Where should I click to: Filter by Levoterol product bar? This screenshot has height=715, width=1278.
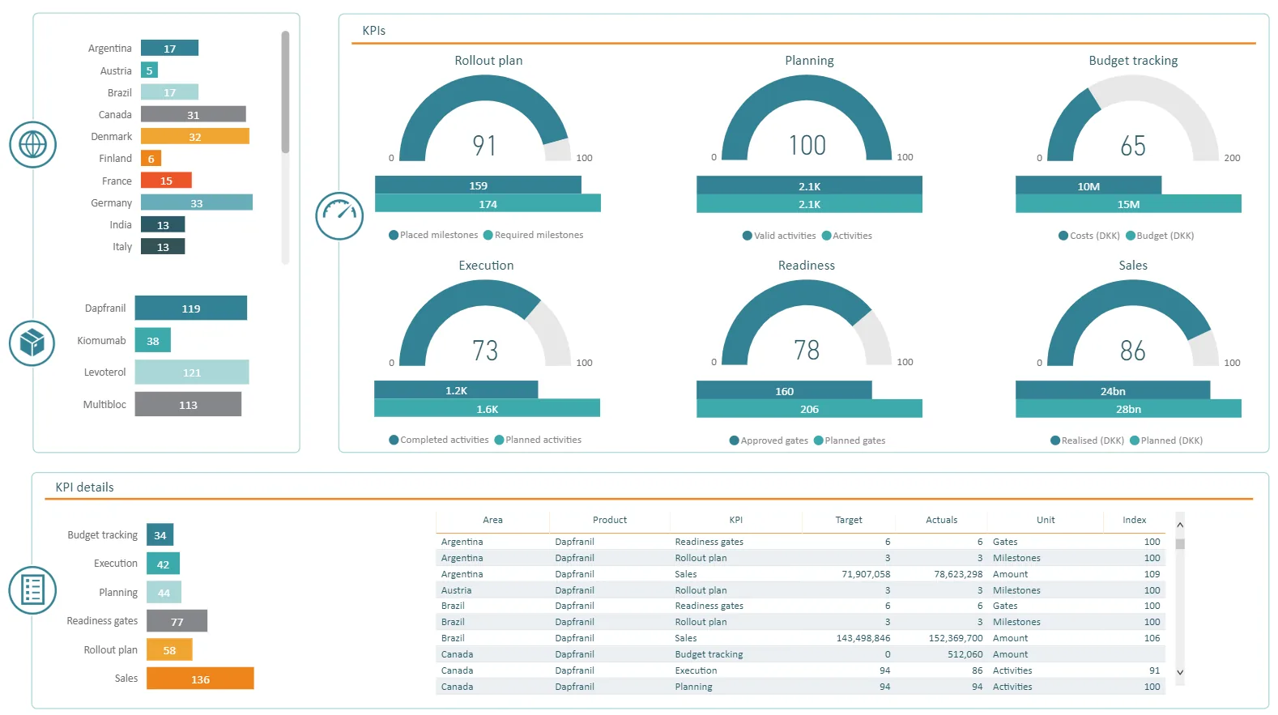[x=192, y=372]
